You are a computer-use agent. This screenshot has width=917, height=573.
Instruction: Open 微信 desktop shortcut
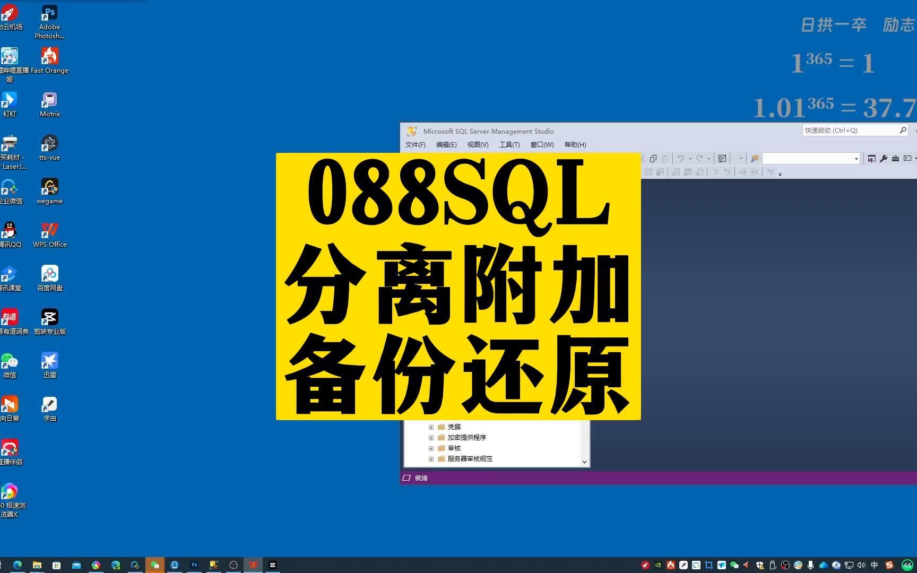(10, 366)
